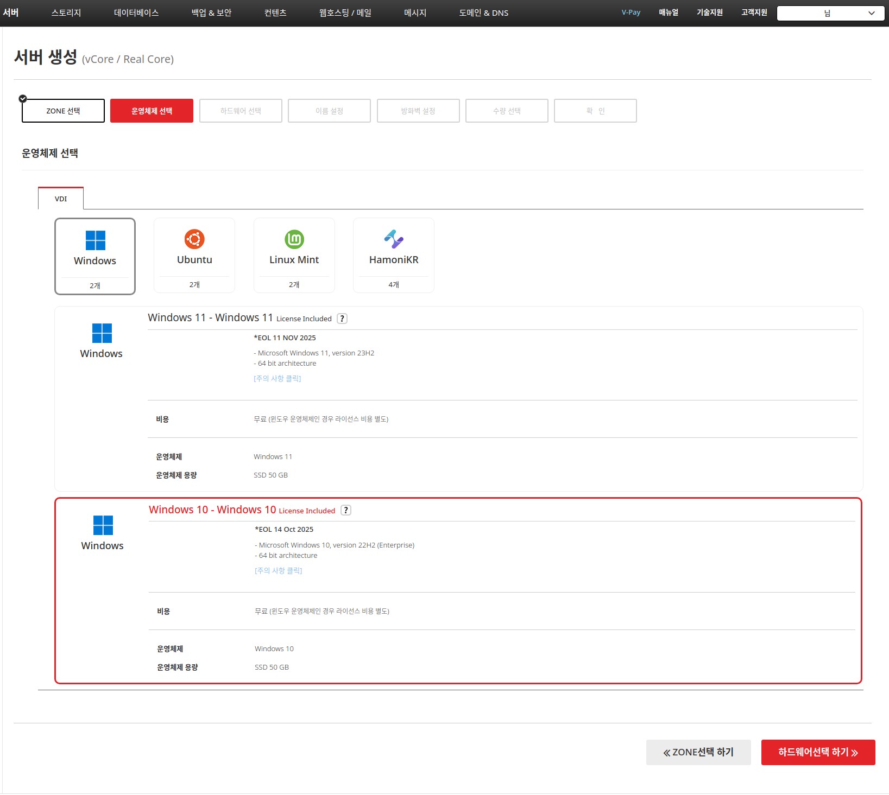Open the 데이터베이스 menu
Screen dimensions: 889x795
pyautogui.click(x=136, y=12)
